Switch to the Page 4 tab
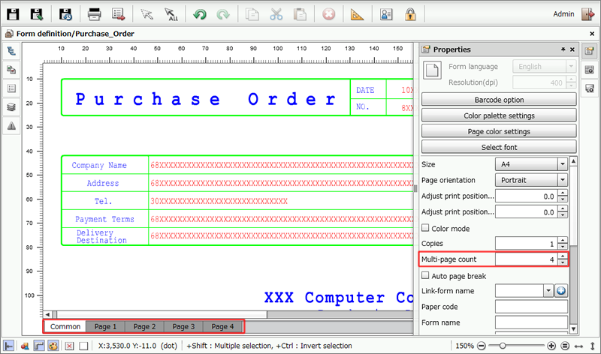 222,326
